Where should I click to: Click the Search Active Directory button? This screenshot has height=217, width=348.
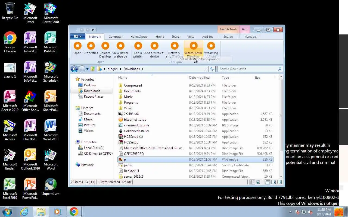(193, 50)
